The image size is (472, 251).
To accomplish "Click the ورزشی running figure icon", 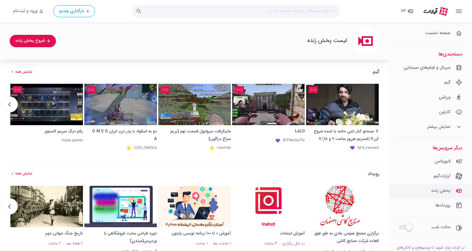I will (459, 97).
